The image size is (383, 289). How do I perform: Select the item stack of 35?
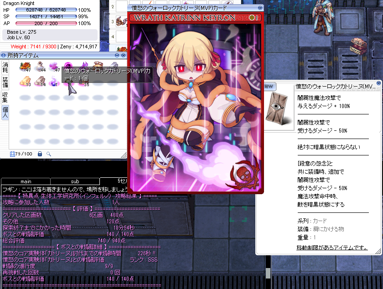[x=83, y=83]
